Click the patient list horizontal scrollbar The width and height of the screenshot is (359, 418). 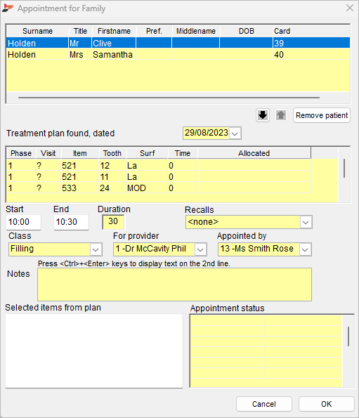pyautogui.click(x=169, y=98)
